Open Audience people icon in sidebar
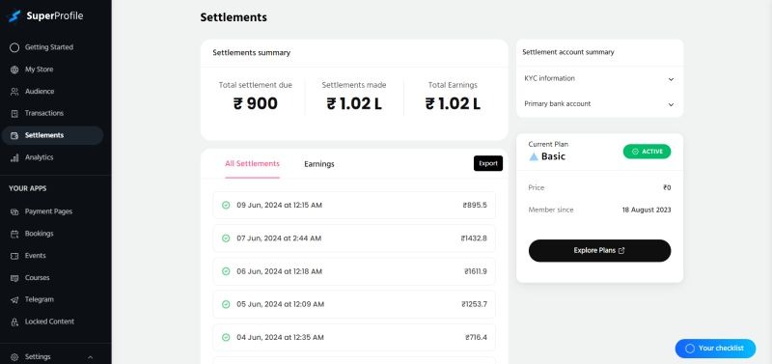The image size is (772, 364). tap(14, 92)
